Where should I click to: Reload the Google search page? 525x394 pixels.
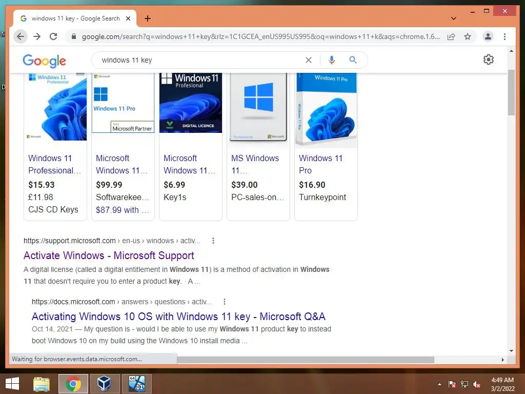pyautogui.click(x=53, y=36)
